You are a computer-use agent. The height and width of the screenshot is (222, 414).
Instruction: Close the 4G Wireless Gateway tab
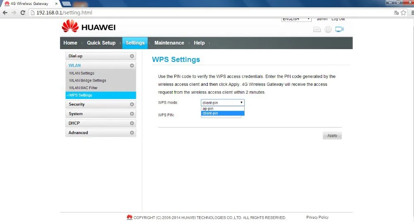click(56, 4)
